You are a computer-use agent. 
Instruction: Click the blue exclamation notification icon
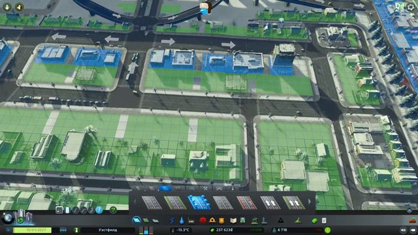pyautogui.click(x=99, y=210)
